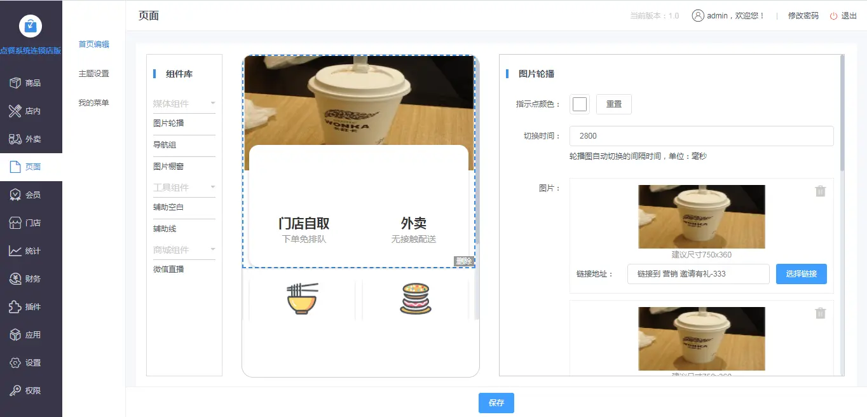Open the 统计 statistics chart icon
The width and height of the screenshot is (867, 417).
click(15, 251)
